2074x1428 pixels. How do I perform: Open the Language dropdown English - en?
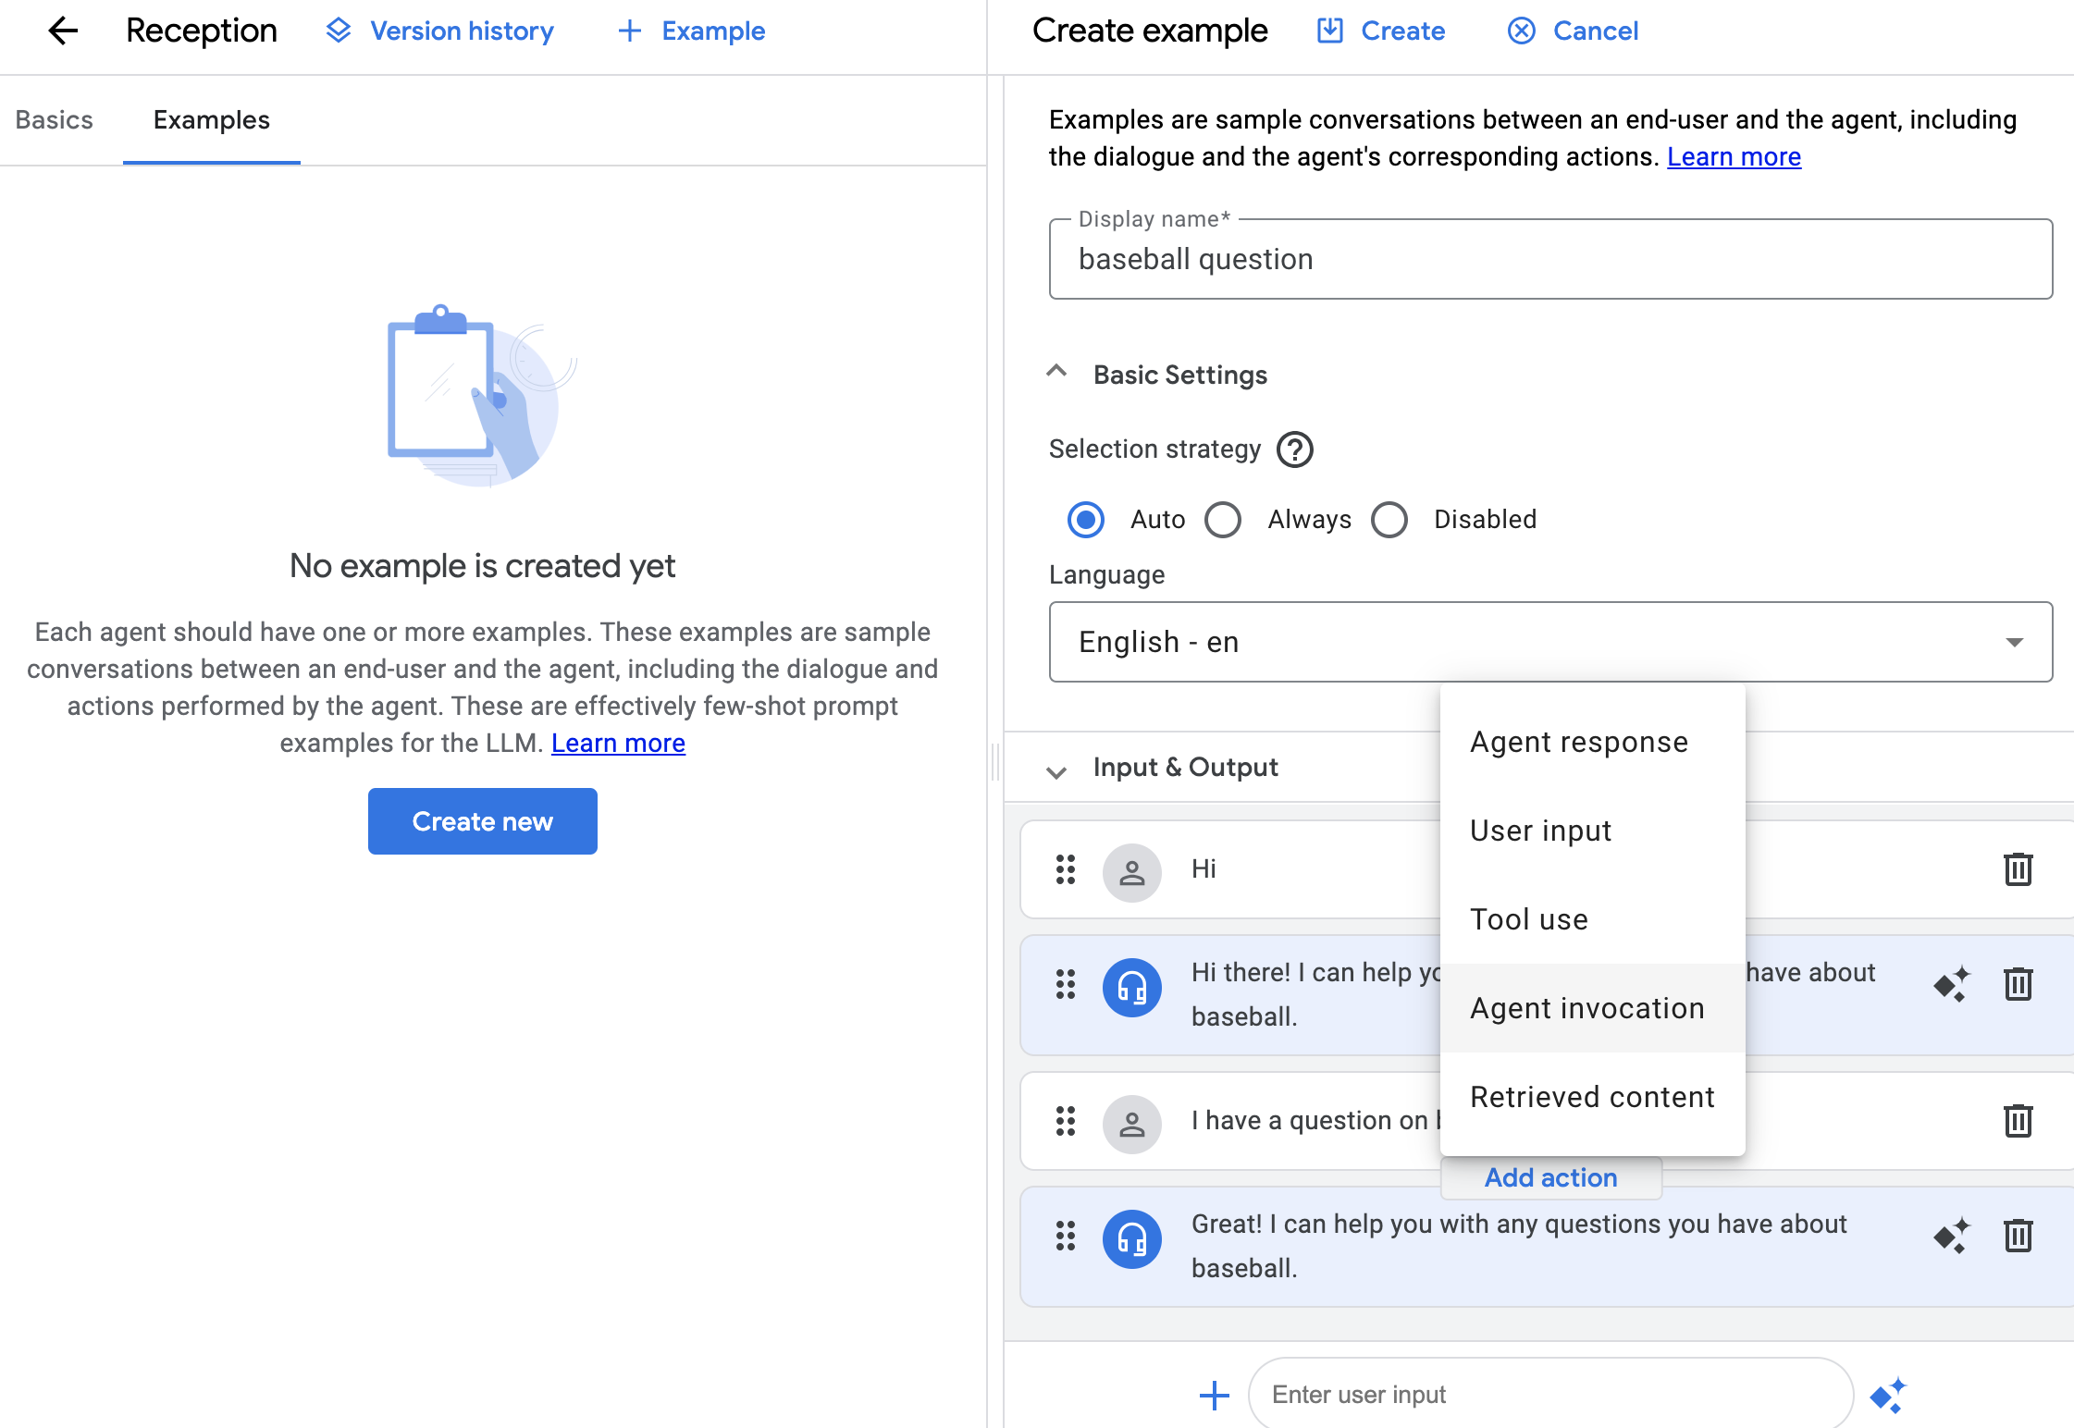click(x=1549, y=642)
